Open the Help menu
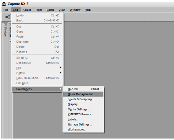The height and width of the screenshot is (140, 174). [88, 10]
